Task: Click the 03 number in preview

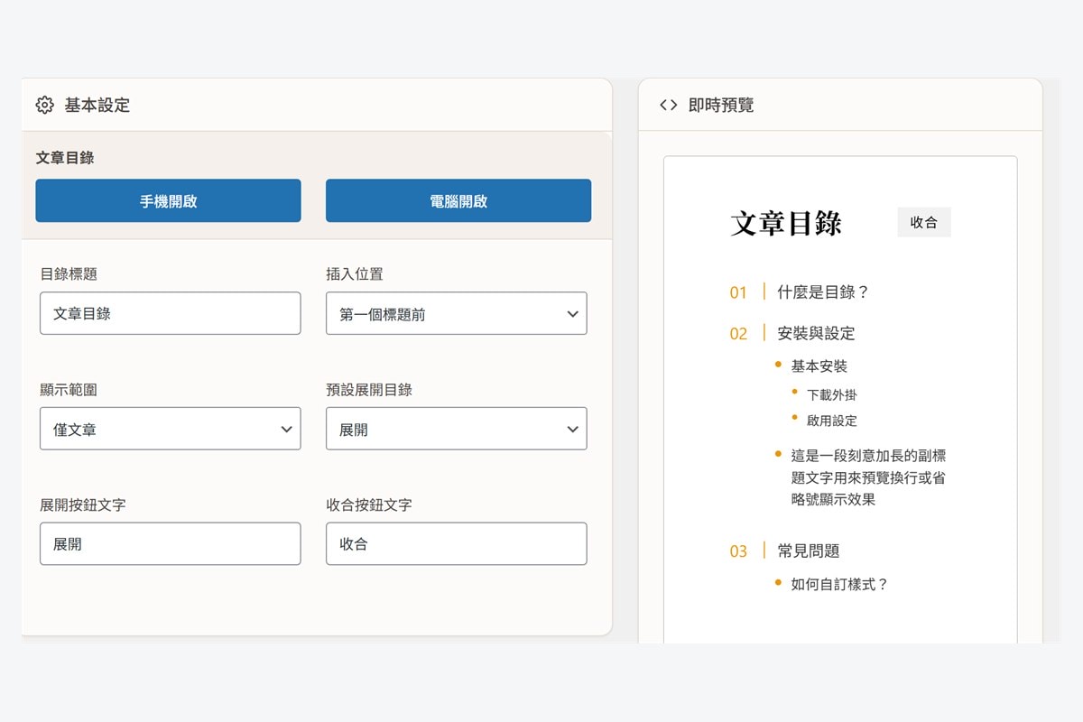Action: 738,551
